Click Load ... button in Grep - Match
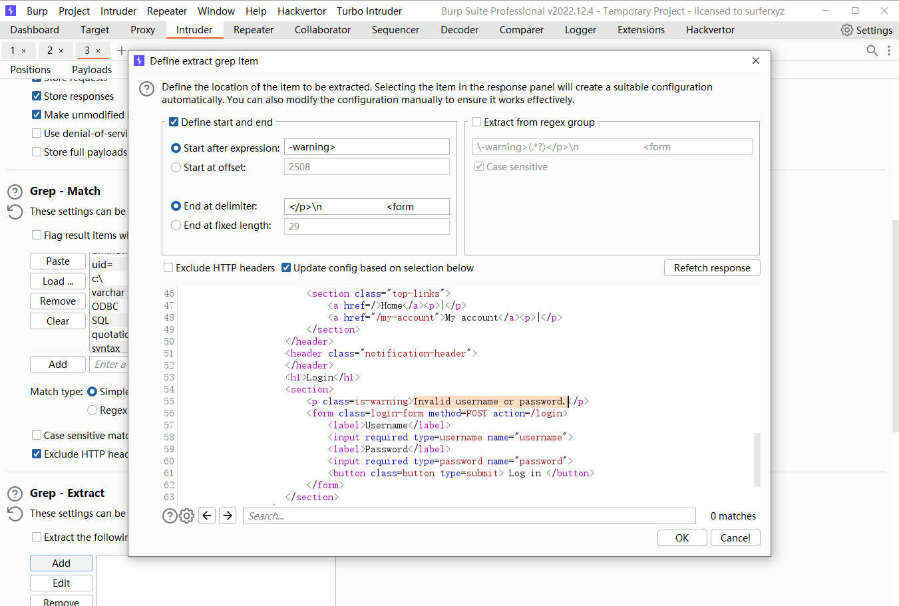This screenshot has width=899, height=606. pos(58,281)
